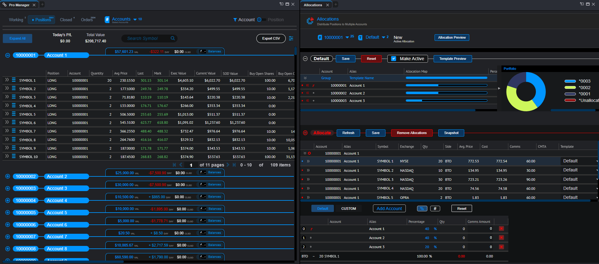The image size is (599, 264).
Task: Click the Allocations pie chart logo icon
Action: [x=310, y=21]
